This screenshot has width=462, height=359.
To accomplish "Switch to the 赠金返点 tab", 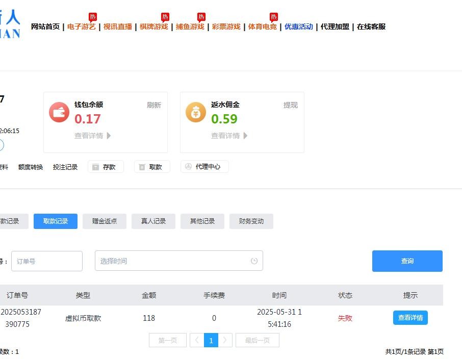I will [105, 221].
